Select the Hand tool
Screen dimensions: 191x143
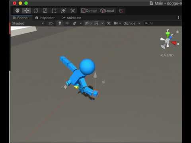click(x=18, y=11)
